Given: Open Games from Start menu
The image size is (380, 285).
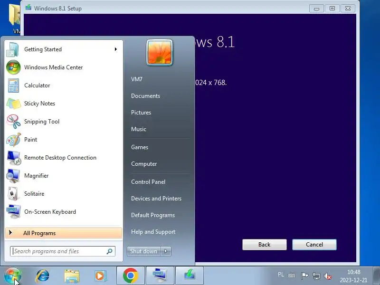Looking at the screenshot, I should (140, 147).
